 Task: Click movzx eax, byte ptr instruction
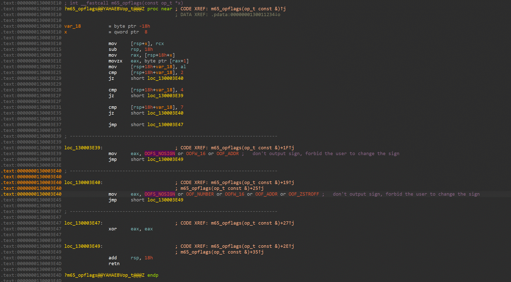coord(115,61)
